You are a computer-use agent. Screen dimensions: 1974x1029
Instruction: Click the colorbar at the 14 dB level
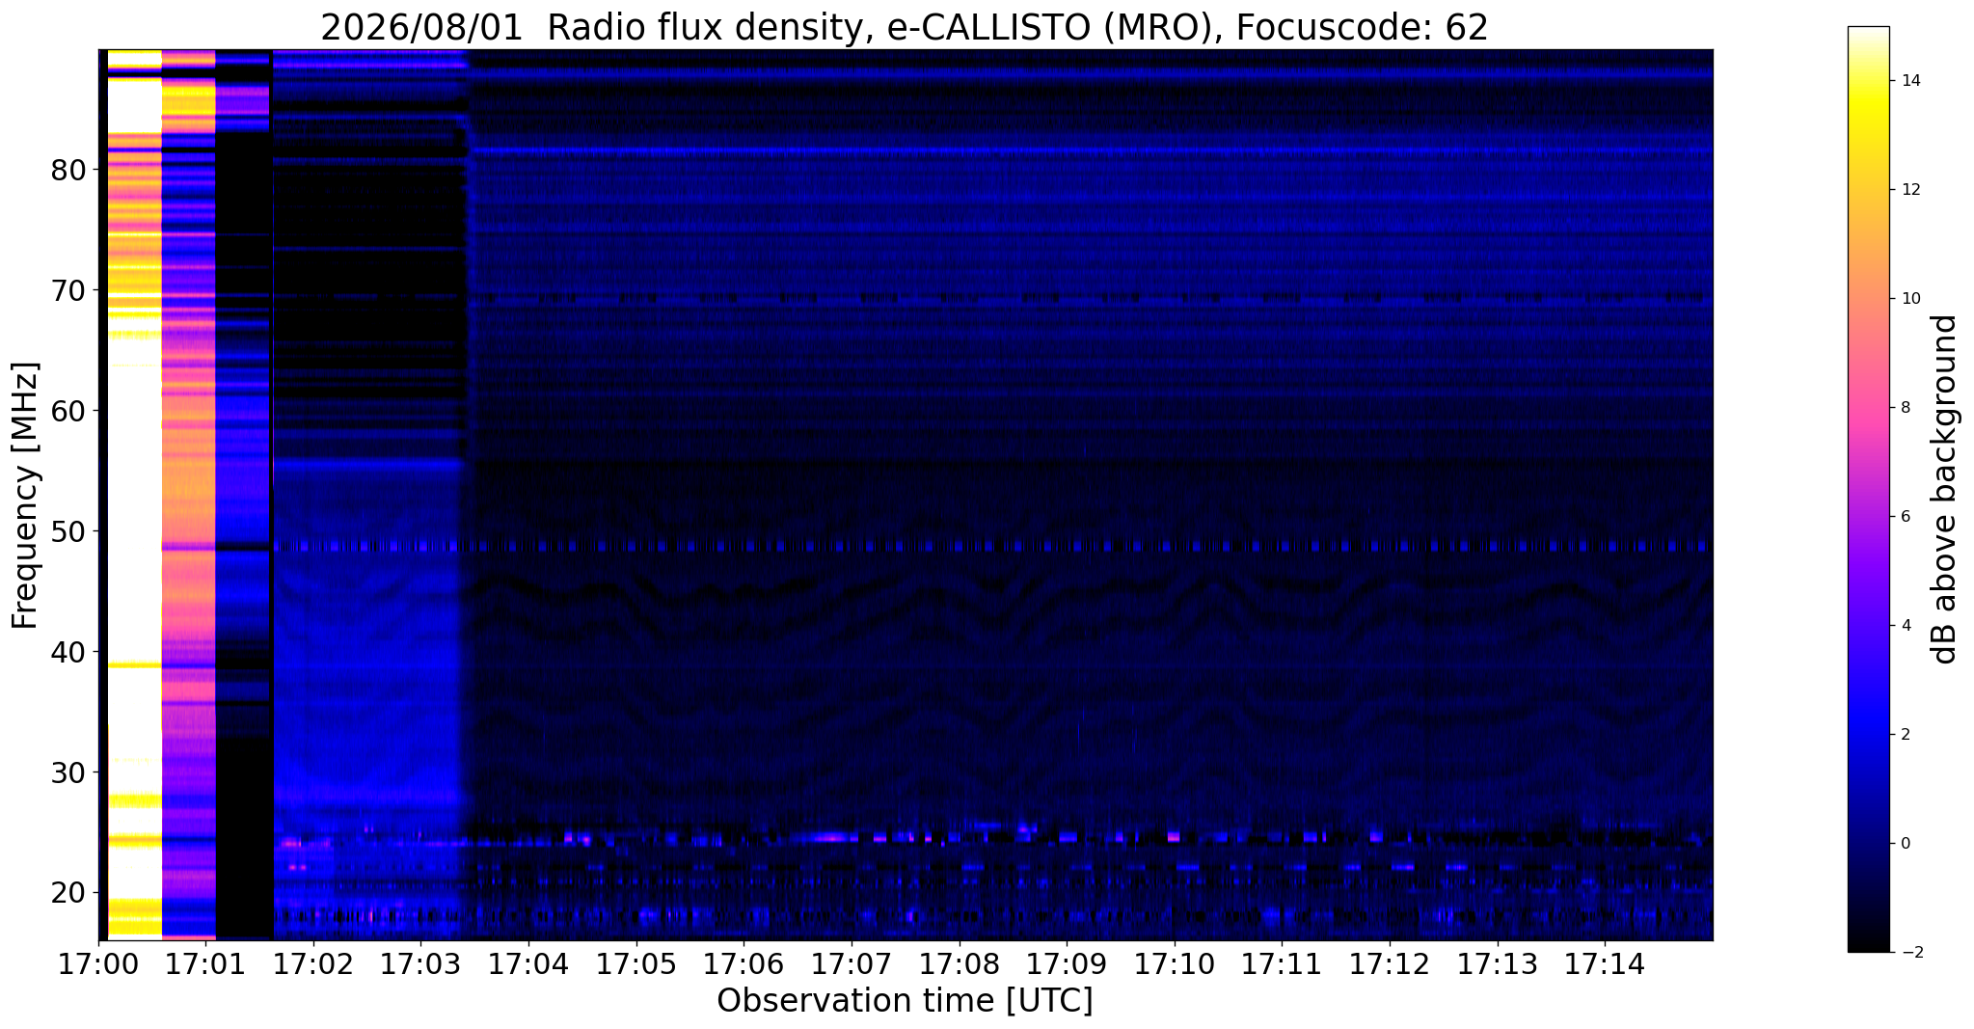[x=1868, y=81]
